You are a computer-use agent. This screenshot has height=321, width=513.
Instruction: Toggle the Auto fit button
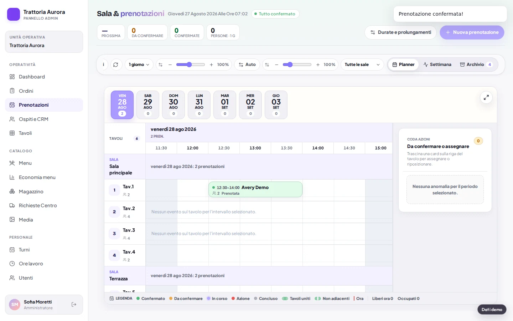[x=247, y=65]
